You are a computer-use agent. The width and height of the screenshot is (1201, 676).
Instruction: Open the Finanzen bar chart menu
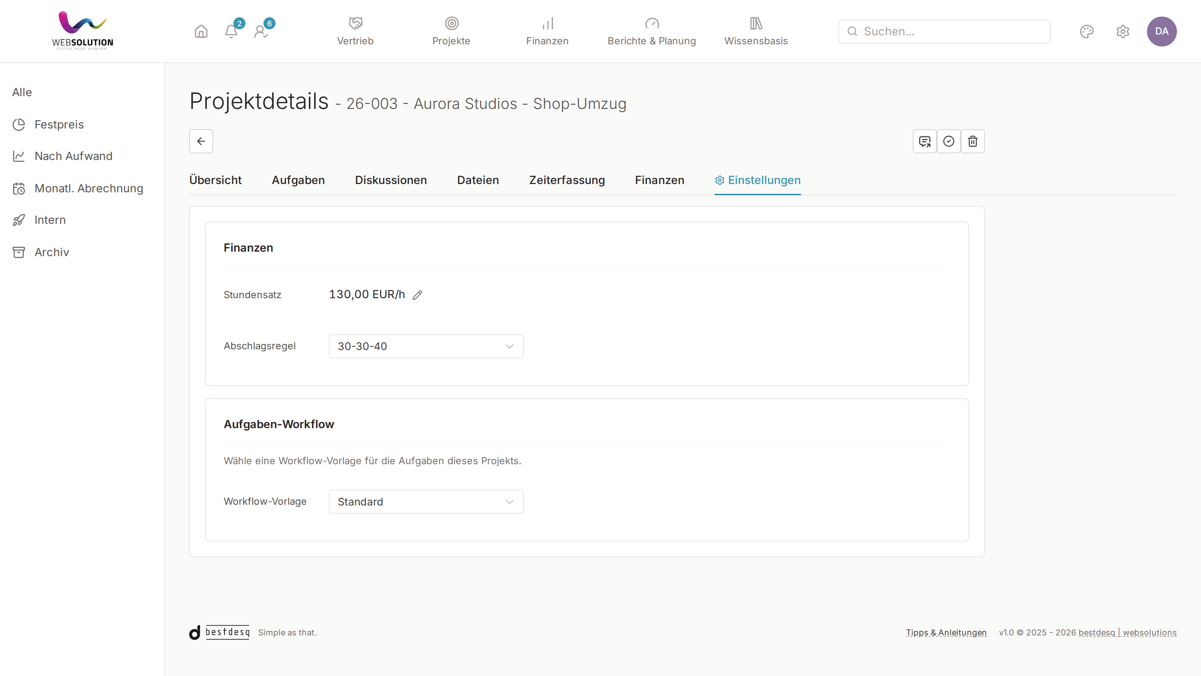(547, 31)
